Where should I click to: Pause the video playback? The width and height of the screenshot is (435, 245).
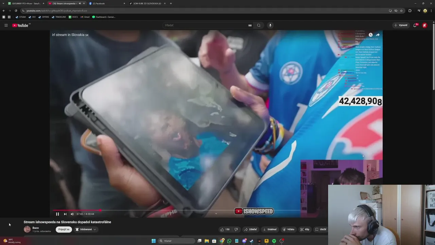point(57,214)
